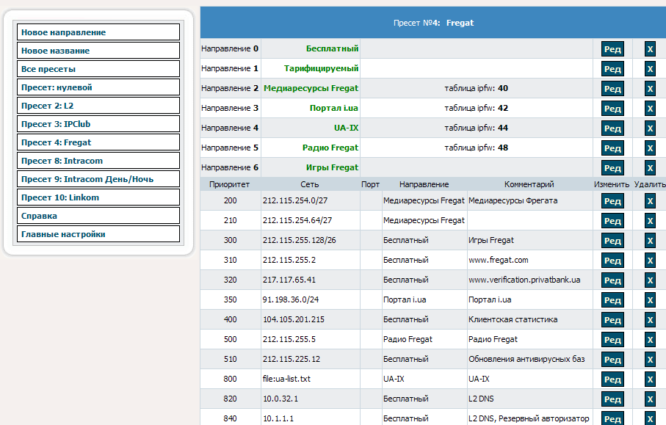The width and height of the screenshot is (666, 425).
Task: Delete Направление 3 Портал i.ua
Action: tap(650, 109)
